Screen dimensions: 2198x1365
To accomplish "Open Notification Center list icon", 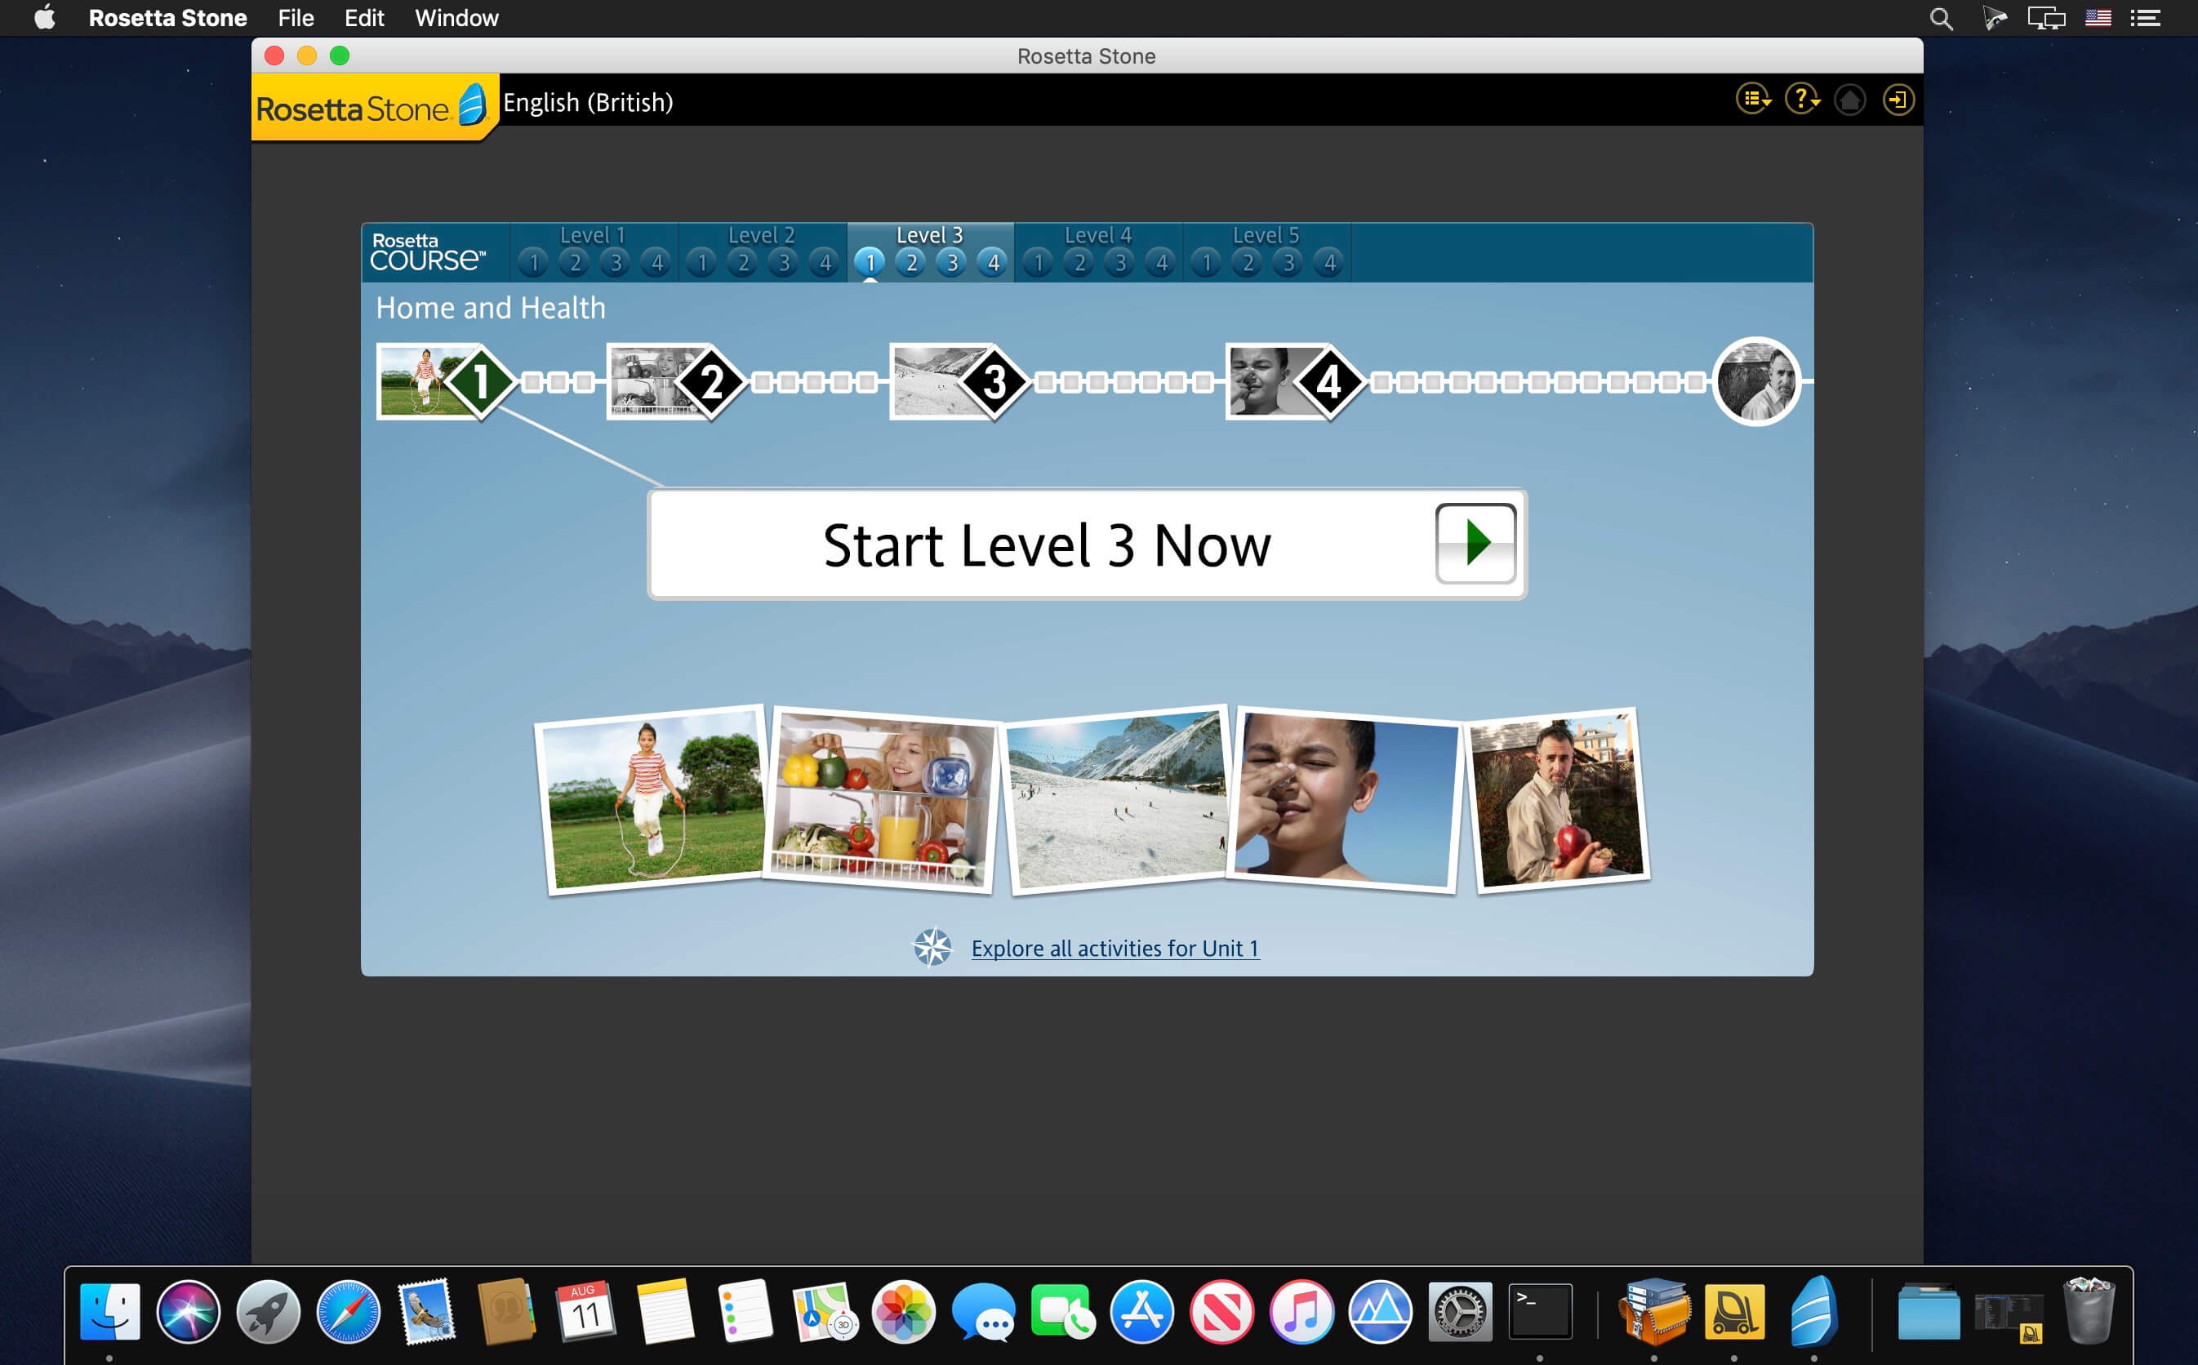I will coord(2146,18).
